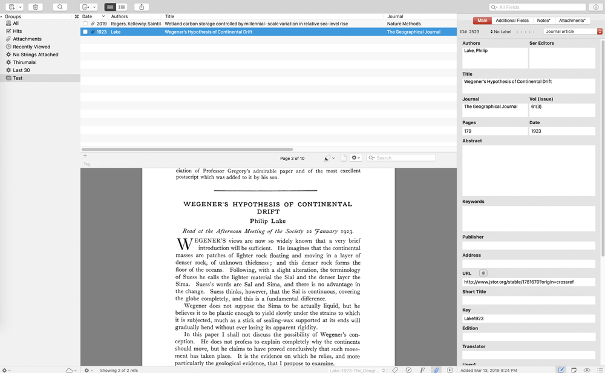Screen dimensions: 605x373
Task: Open the PDF gear action menu
Action: click(356, 157)
